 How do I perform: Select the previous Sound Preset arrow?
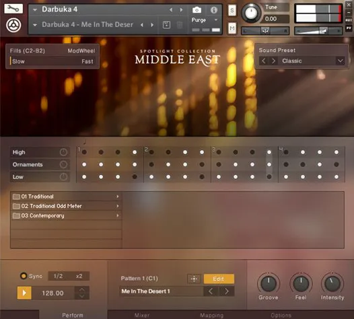pos(263,61)
